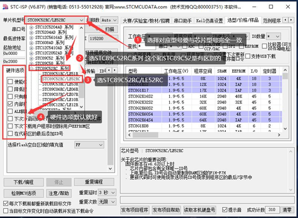The width and height of the screenshot is (298, 218).
Task: Open the 重复延时 3 秒 dropdown
Action: 107,193
